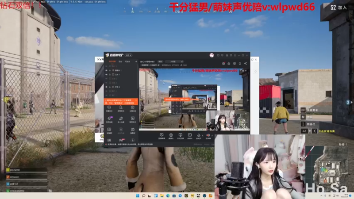354x199 pixels.
Task: Click the second icon in top-right icon row
Action: tap(229, 64)
